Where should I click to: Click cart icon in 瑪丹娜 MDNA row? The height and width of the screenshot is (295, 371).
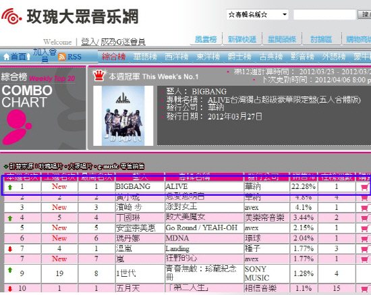[x=365, y=238]
